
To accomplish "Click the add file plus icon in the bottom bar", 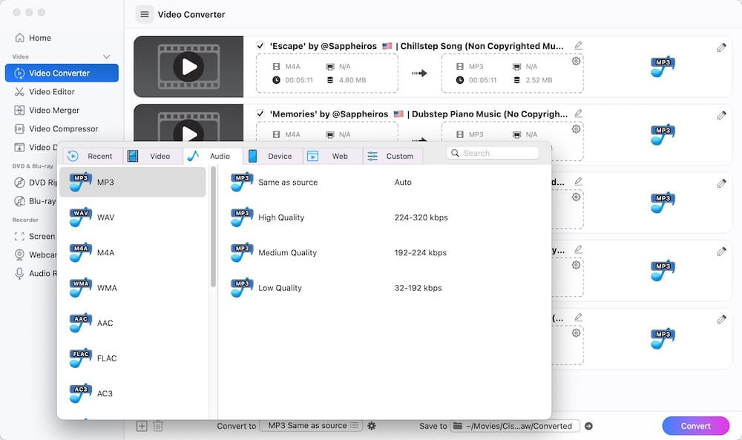I will pyautogui.click(x=142, y=426).
